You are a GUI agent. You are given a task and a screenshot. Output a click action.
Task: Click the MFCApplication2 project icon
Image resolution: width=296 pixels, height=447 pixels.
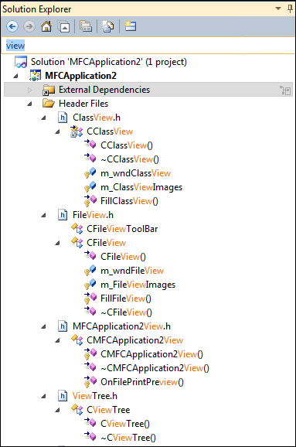pos(35,76)
